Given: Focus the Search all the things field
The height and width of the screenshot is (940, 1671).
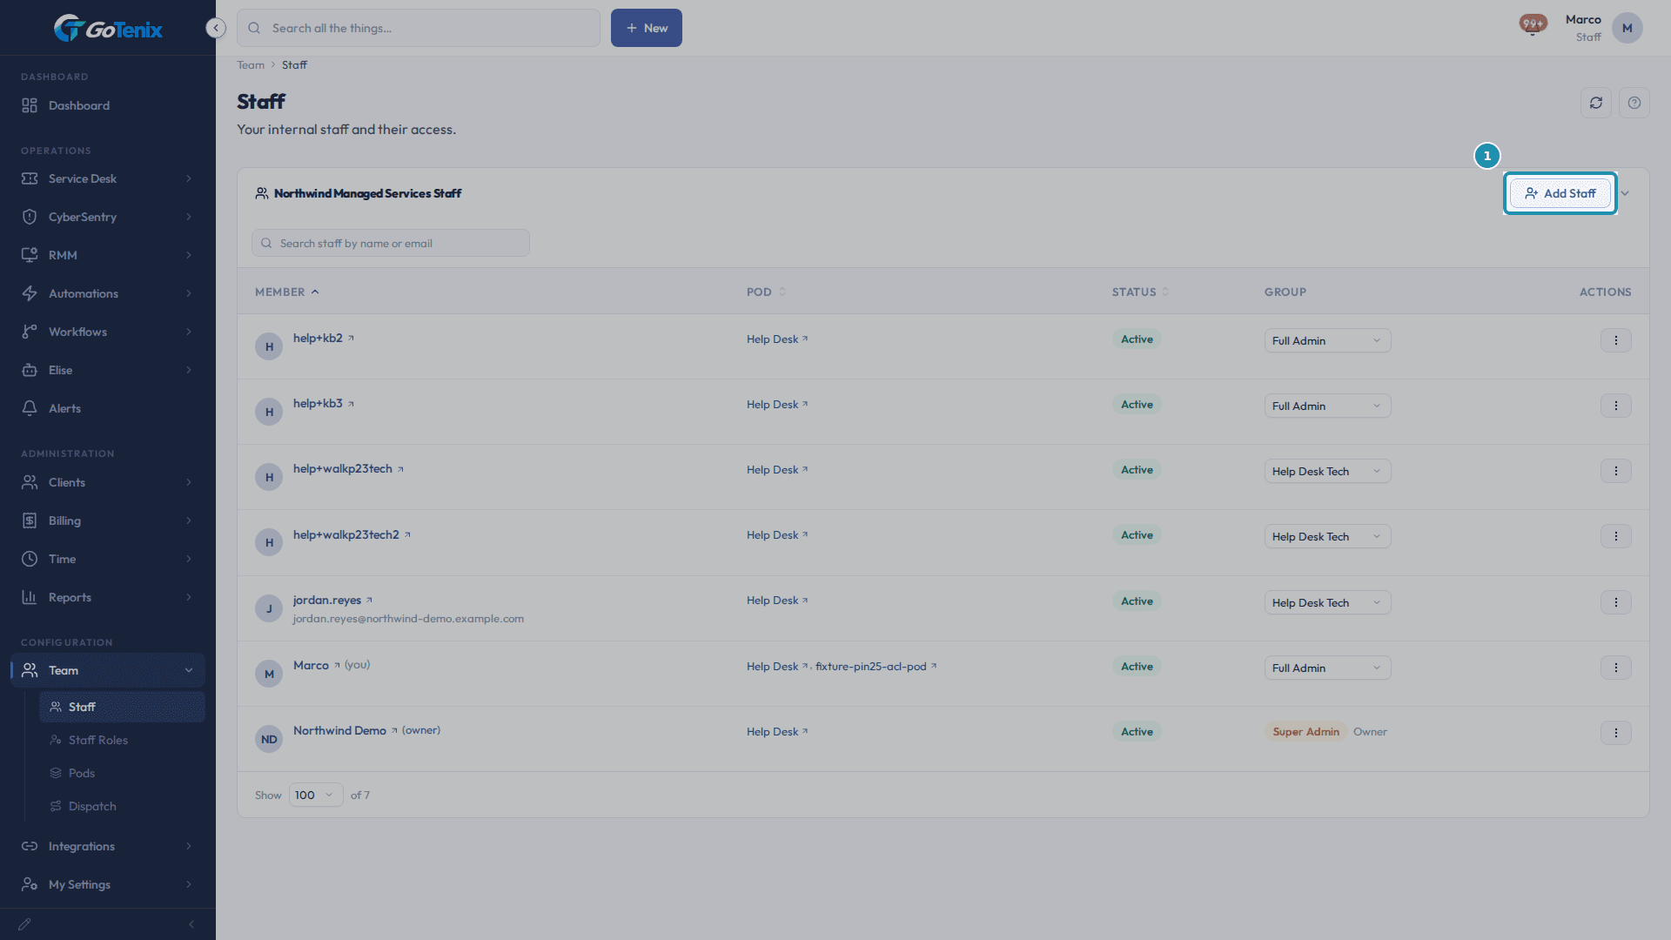Looking at the screenshot, I should (419, 28).
